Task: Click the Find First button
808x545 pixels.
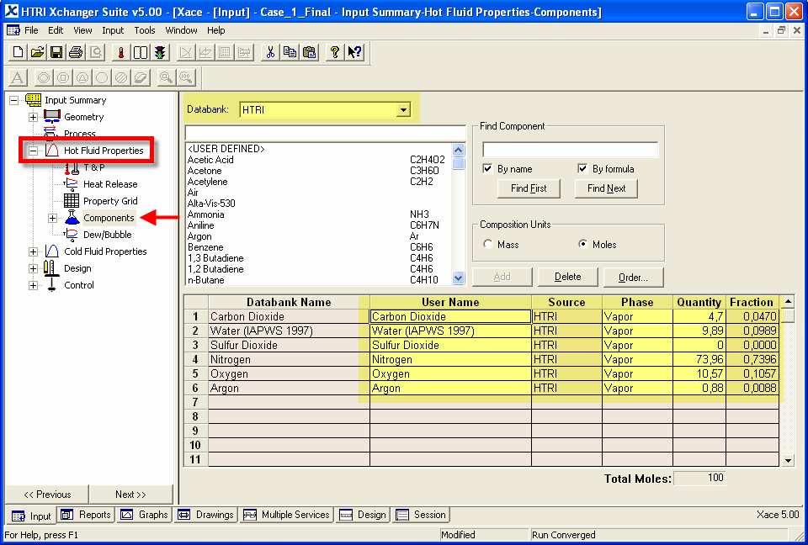Action: [x=529, y=188]
